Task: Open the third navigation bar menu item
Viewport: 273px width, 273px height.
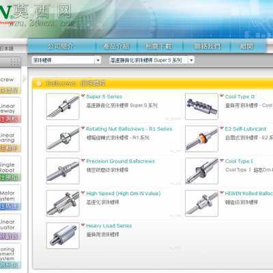Action: pos(158,46)
